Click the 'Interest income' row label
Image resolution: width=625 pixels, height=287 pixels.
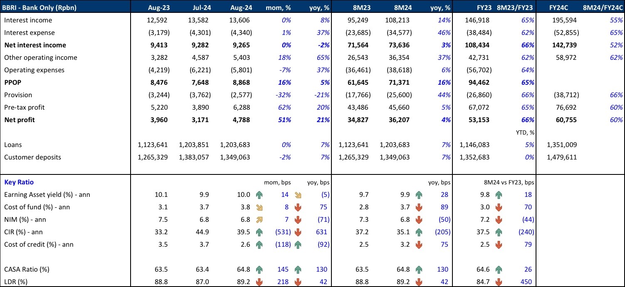tap(28, 20)
